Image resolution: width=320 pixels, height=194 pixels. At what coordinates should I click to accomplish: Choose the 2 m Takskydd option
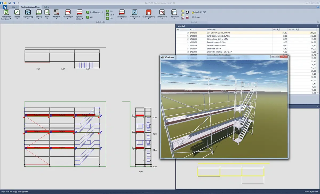click(x=109, y=18)
